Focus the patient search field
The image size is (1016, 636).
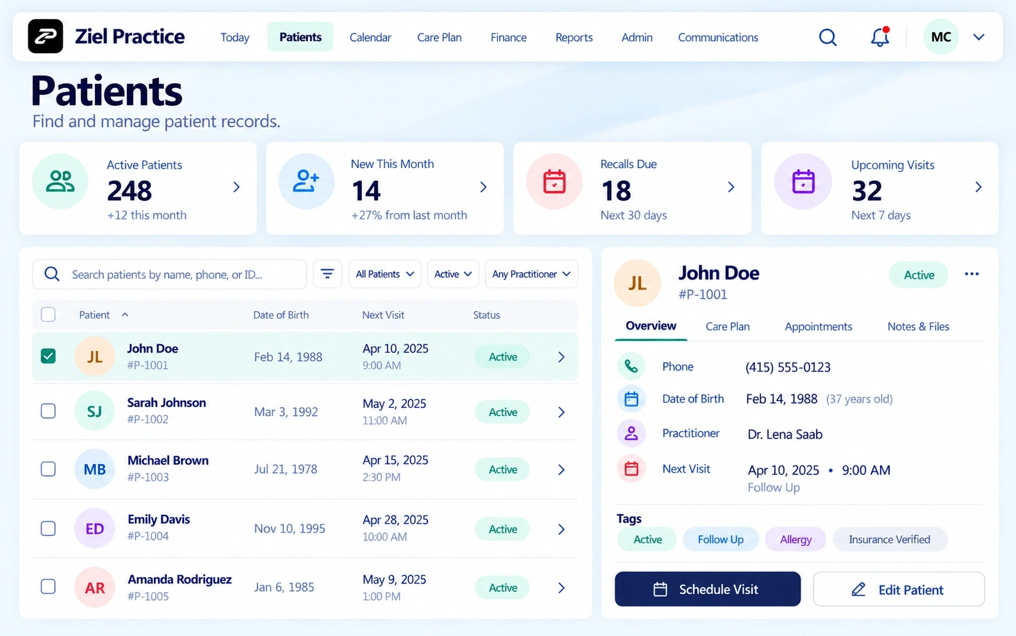[170, 274]
